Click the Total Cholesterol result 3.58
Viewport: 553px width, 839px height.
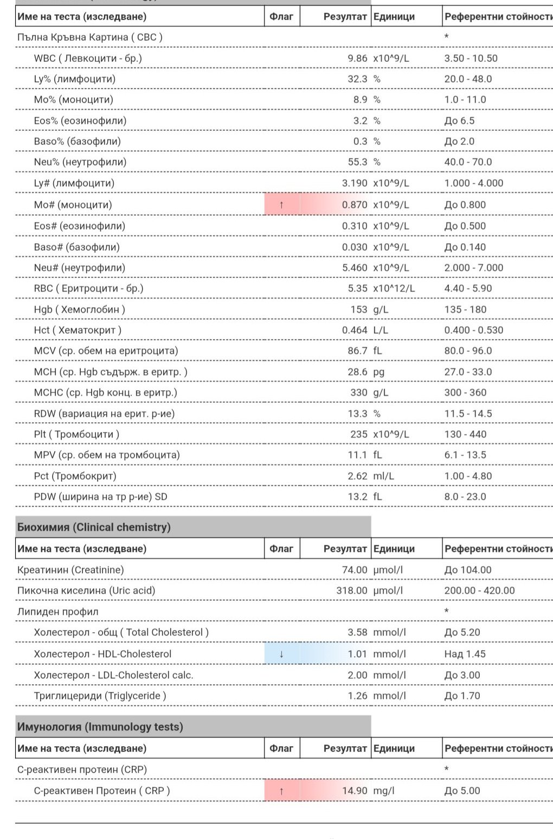[x=357, y=632]
